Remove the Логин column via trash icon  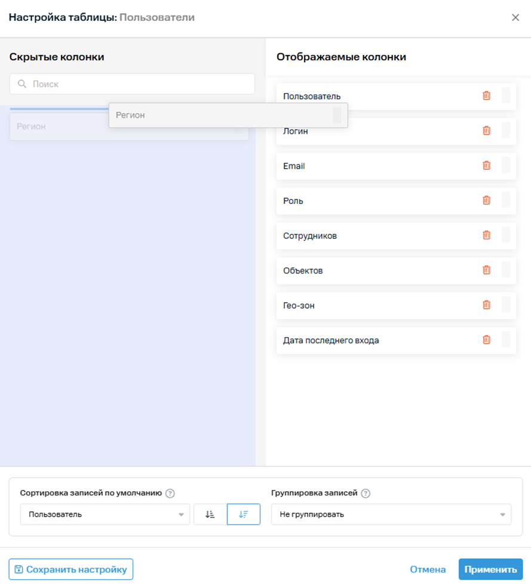[486, 130]
